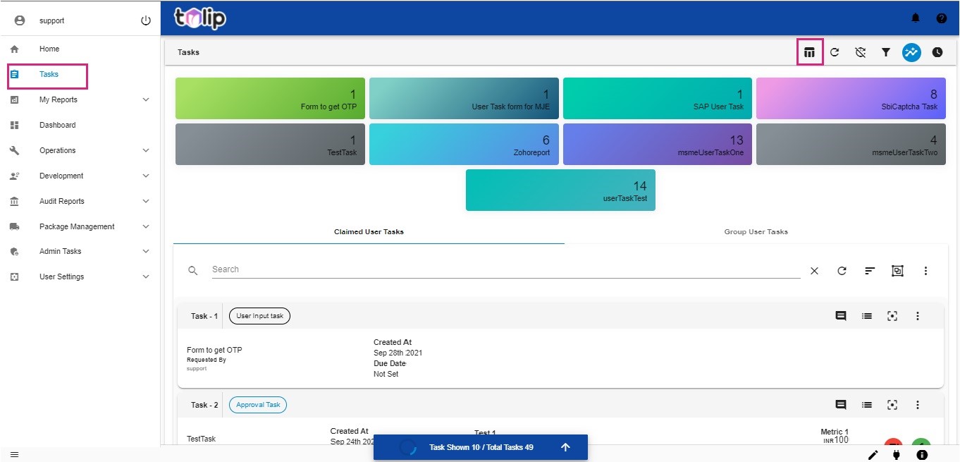Click 'Sep 28th 2021' created date
This screenshot has height=462, width=960.
tap(398, 353)
